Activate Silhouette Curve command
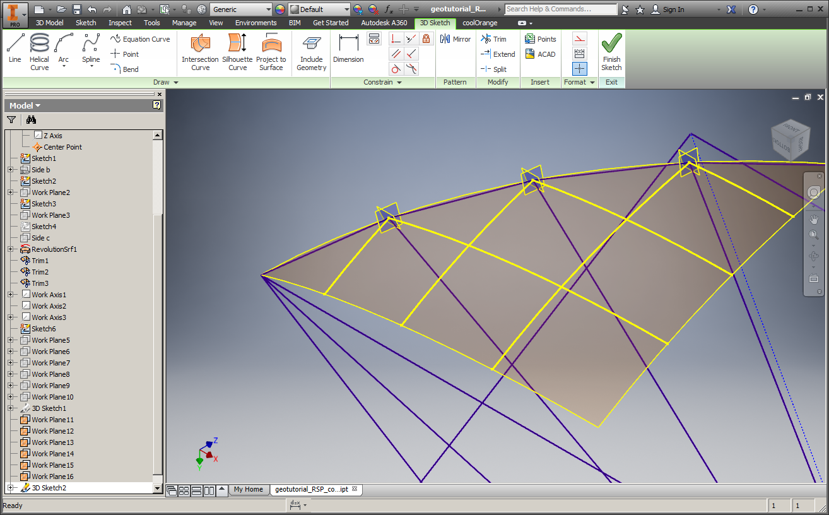This screenshot has height=515, width=829. pos(237,52)
